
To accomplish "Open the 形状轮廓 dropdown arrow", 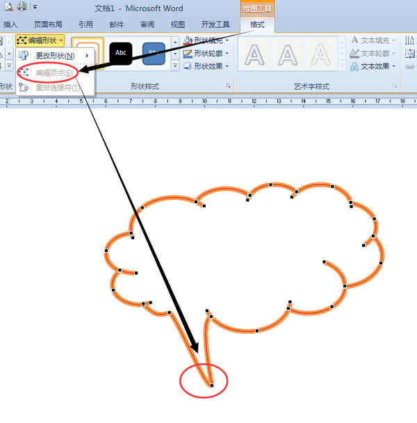I will [x=227, y=54].
